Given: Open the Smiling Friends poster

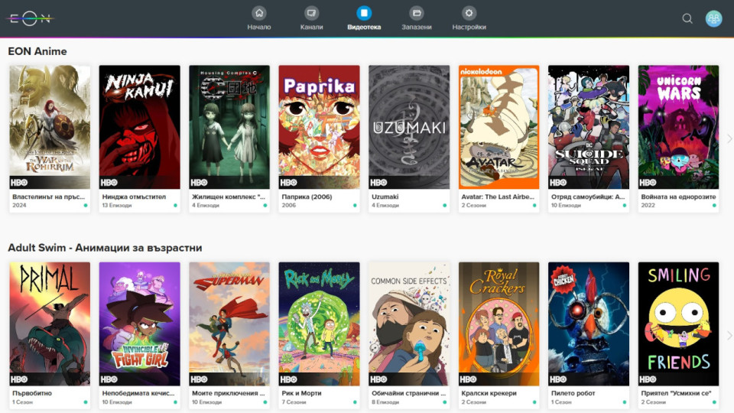Looking at the screenshot, I should (x=679, y=324).
